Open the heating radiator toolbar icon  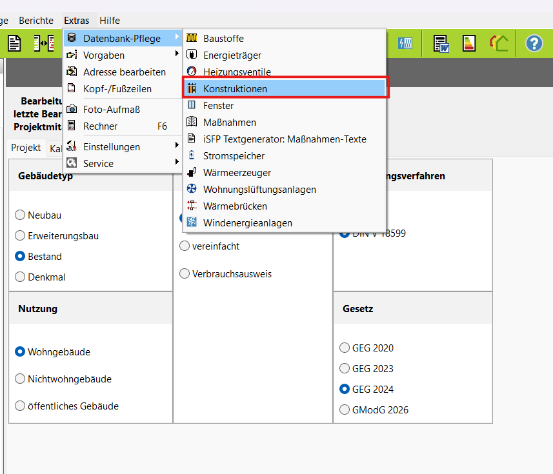[x=405, y=43]
